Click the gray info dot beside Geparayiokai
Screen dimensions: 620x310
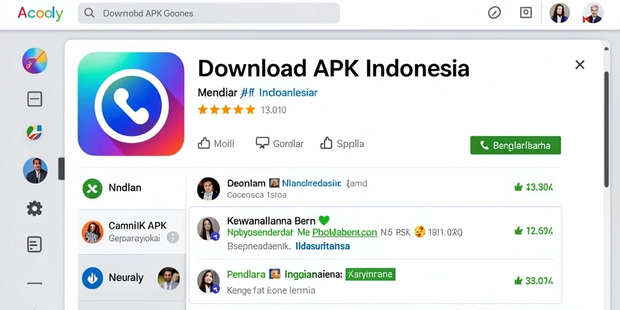pyautogui.click(x=173, y=237)
